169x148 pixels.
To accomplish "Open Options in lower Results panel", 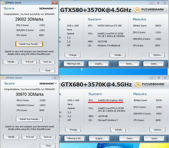I will tap(158, 130).
